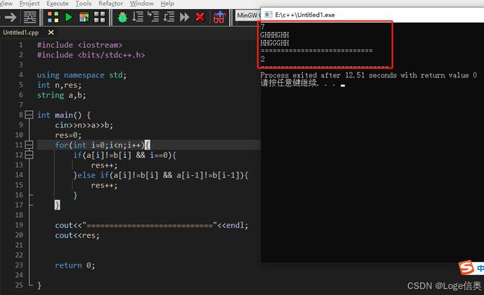Run program with green play icon
The height and width of the screenshot is (295, 484).
69,17
